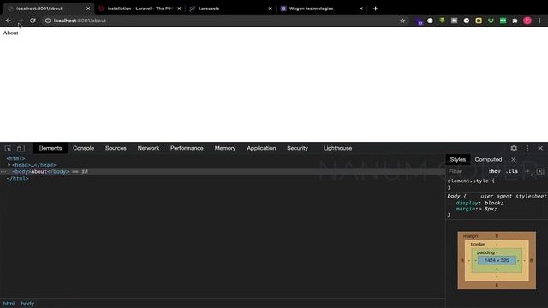Click the element.style rule
Viewport: 548px width, 308px height.
(471, 181)
